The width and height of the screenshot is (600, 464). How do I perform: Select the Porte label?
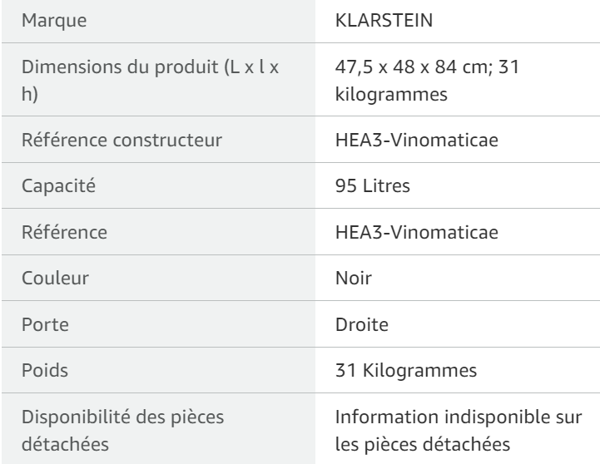[45, 324]
